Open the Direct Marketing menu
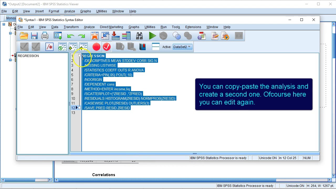The width and height of the screenshot is (336, 189). pyautogui.click(x=111, y=27)
